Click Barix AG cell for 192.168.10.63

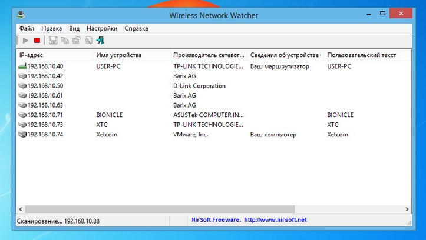[184, 105]
